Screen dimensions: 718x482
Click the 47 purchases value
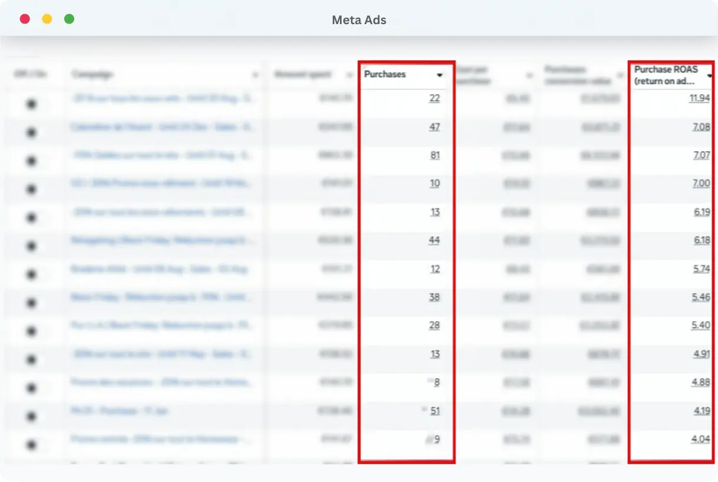(434, 127)
